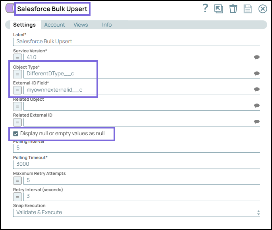Save settings using the floppy disk icon
The width and height of the screenshot is (272, 230).
(x=248, y=9)
